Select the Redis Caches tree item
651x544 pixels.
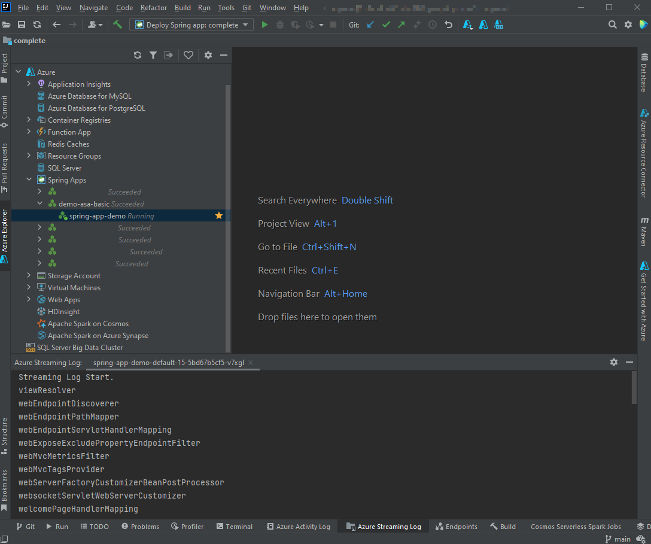coord(68,144)
